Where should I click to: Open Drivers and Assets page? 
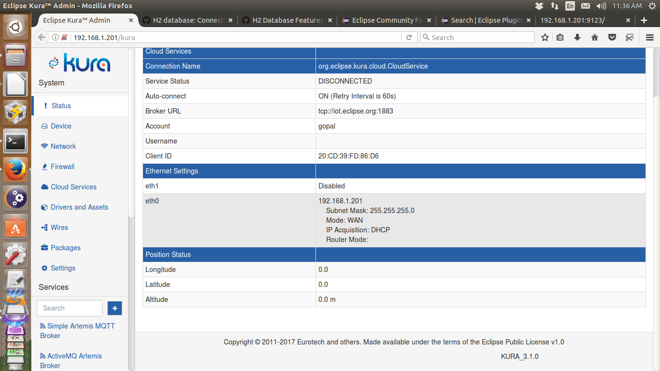point(80,207)
